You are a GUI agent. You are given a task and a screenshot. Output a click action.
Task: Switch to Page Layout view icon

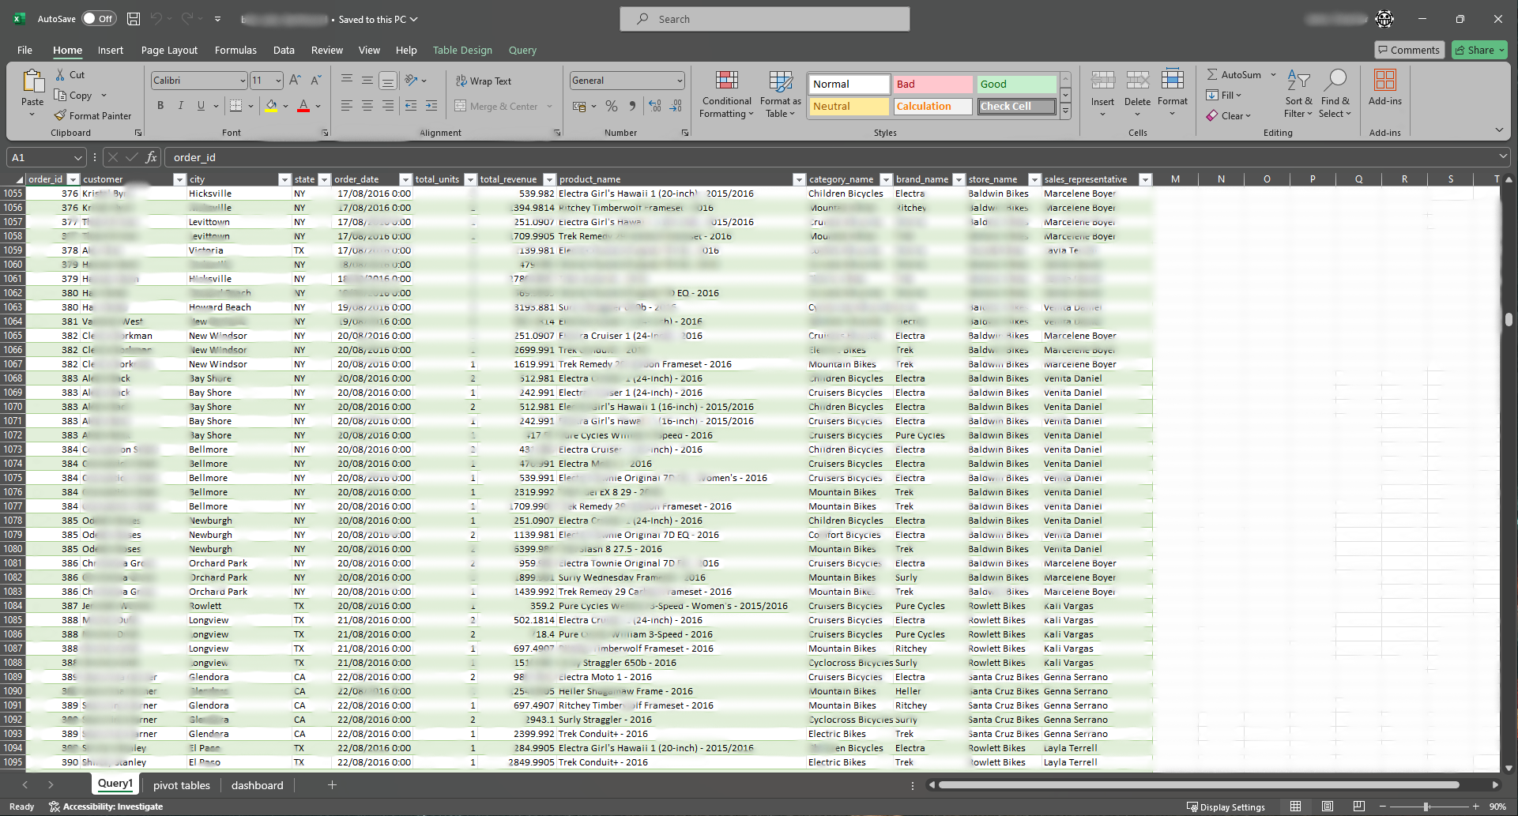[x=1328, y=807]
